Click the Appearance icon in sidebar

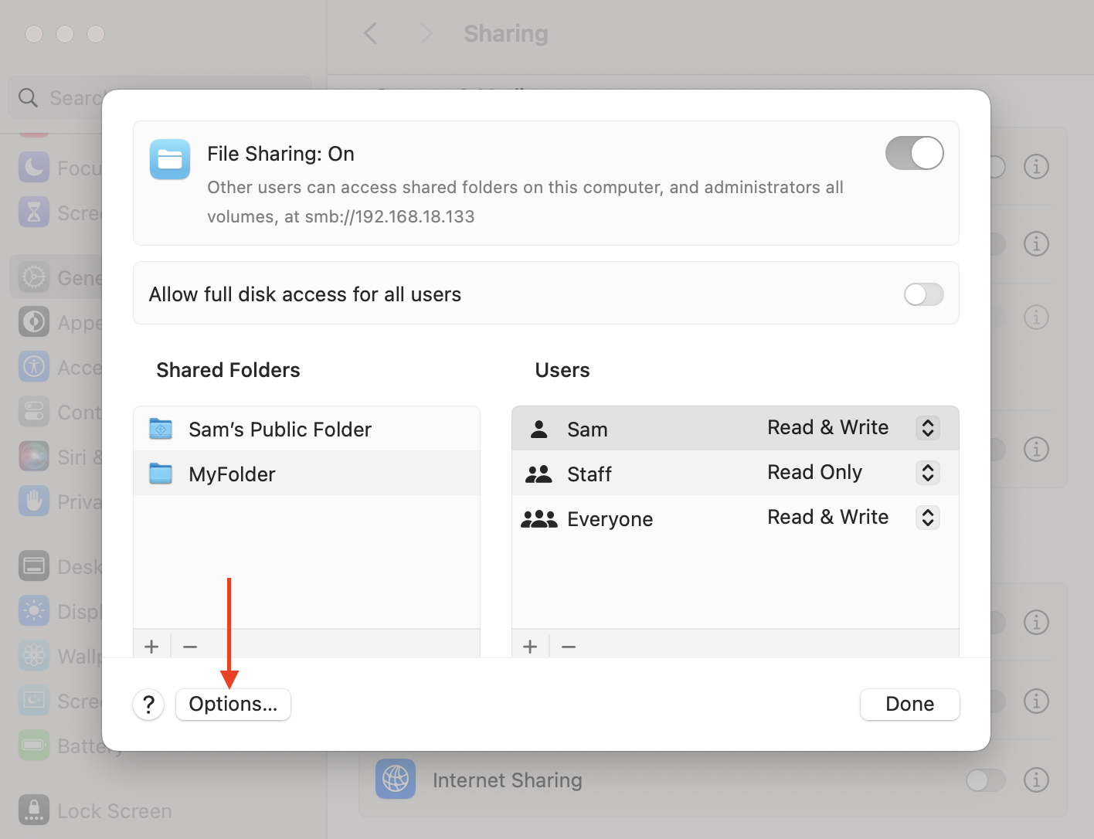coord(34,322)
